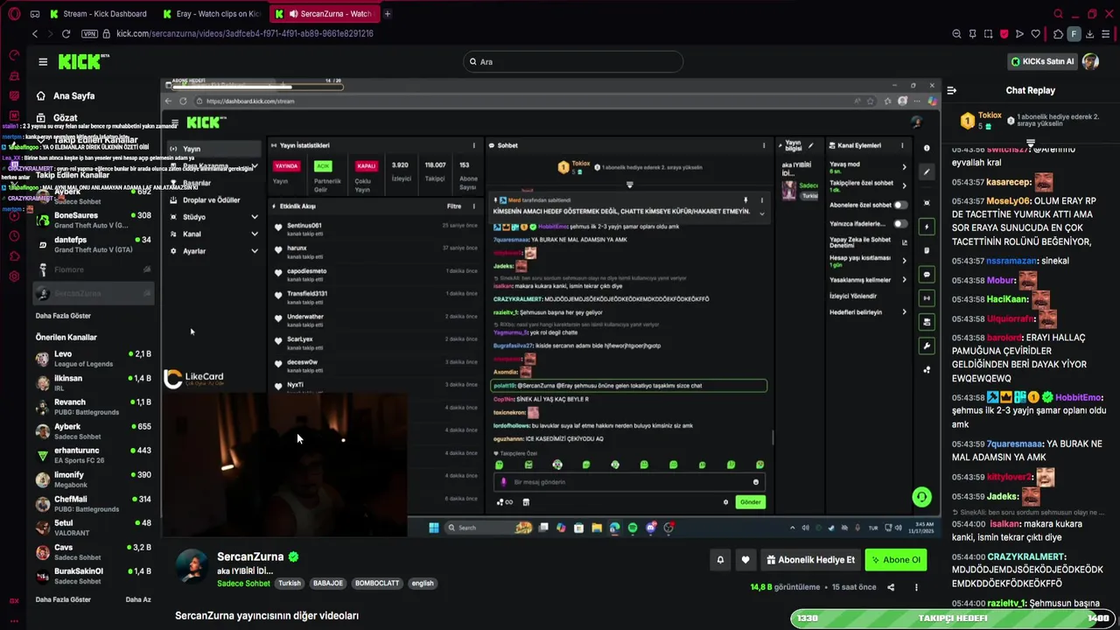Open the Sadece Sohbet category link

(x=243, y=584)
